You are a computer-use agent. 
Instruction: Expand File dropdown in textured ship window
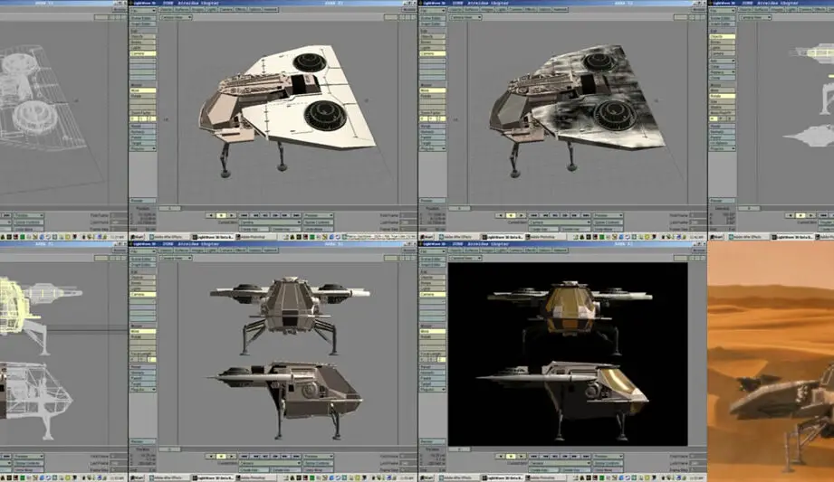433,11
